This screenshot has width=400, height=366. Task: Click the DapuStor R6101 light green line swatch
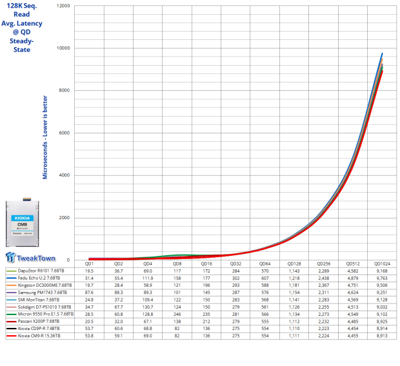coord(11,271)
